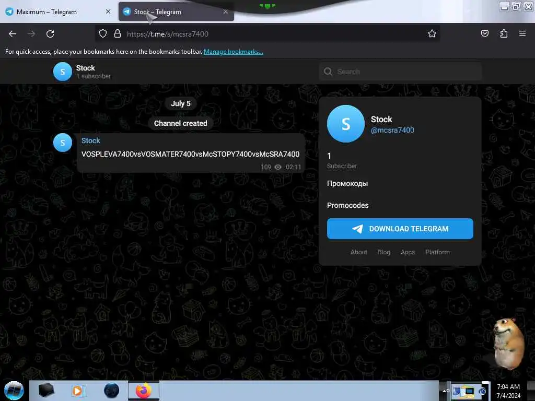This screenshot has width=535, height=401.
Task: Click the July 5 date badge
Action: pyautogui.click(x=180, y=104)
